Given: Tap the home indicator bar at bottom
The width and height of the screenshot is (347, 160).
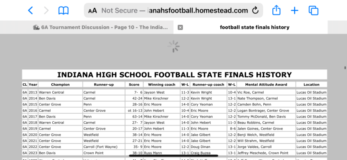Looking at the screenshot, I should click(173, 156).
